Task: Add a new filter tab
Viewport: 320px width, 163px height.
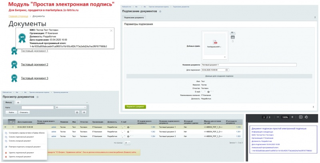Action: (x=18, y=103)
